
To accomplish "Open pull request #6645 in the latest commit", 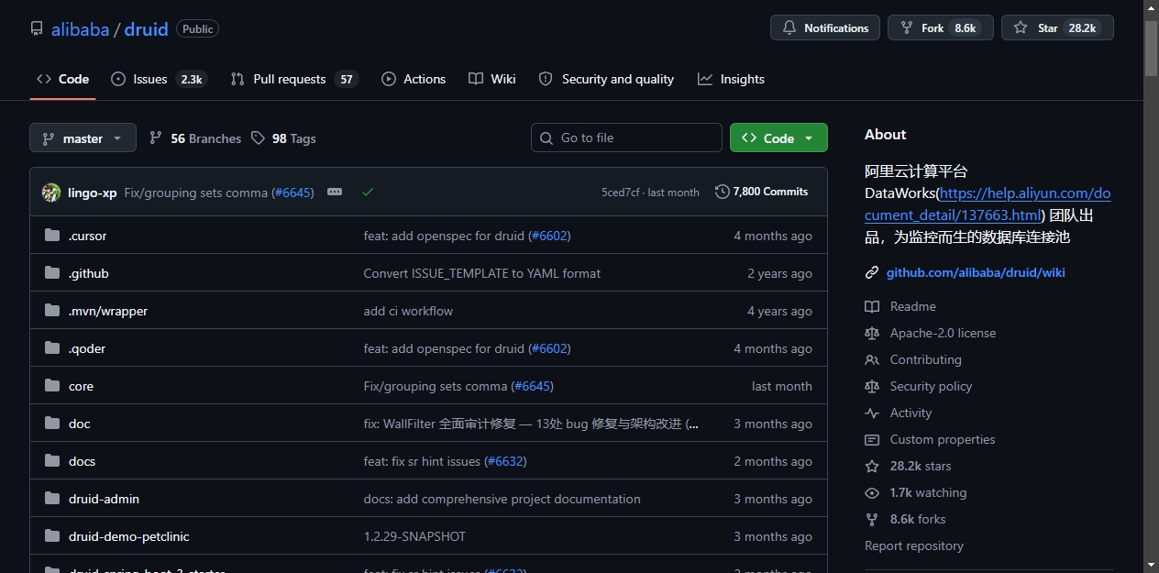I will pyautogui.click(x=293, y=193).
